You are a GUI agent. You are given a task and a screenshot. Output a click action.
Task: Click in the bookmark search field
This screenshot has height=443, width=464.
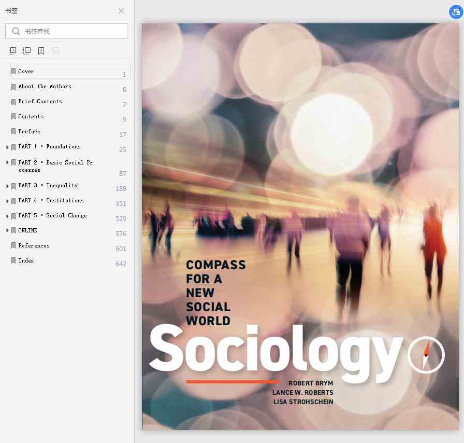[66, 31]
